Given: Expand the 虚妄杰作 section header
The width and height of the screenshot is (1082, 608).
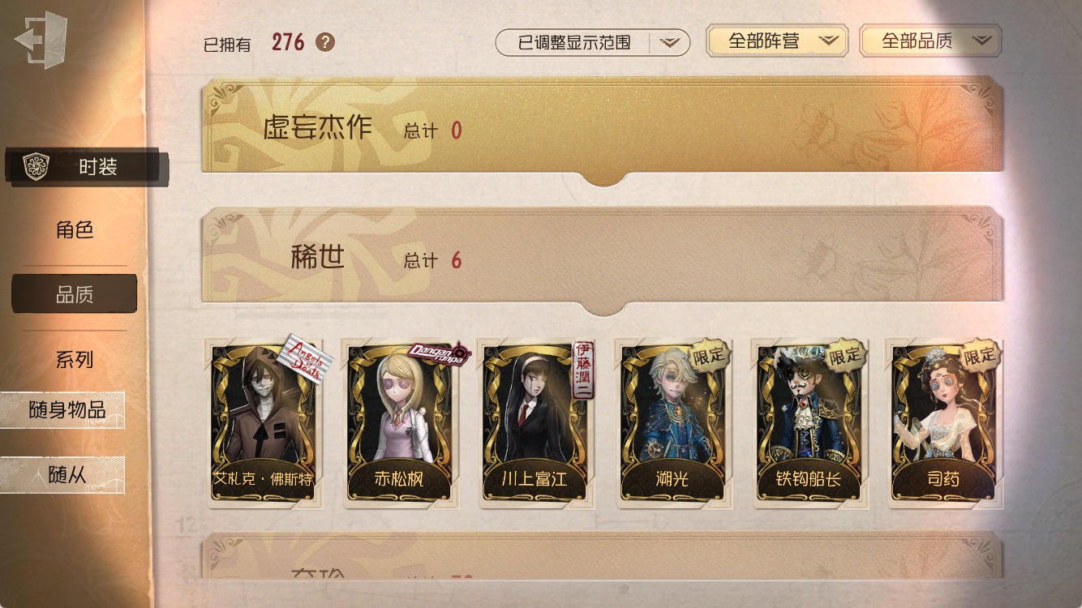Looking at the screenshot, I should [x=602, y=130].
